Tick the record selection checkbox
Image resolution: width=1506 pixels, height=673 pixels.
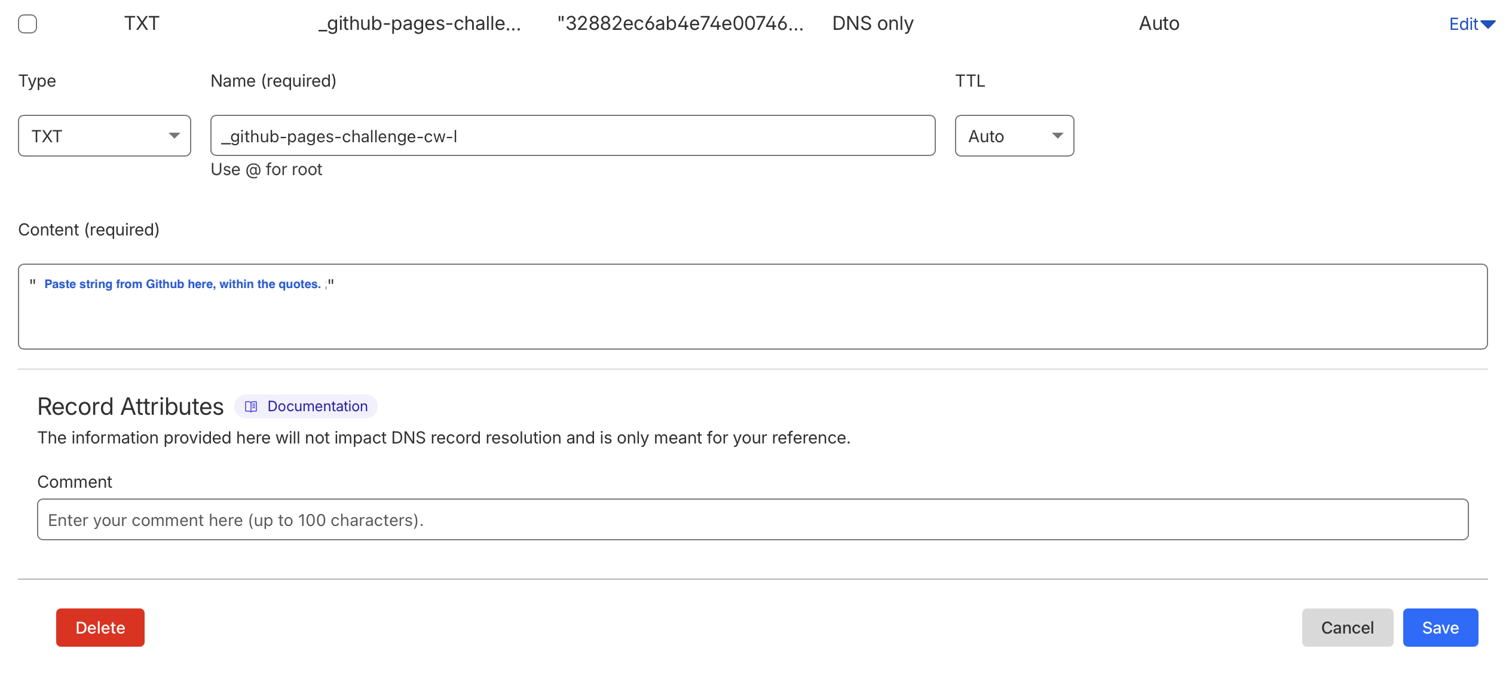(27, 23)
